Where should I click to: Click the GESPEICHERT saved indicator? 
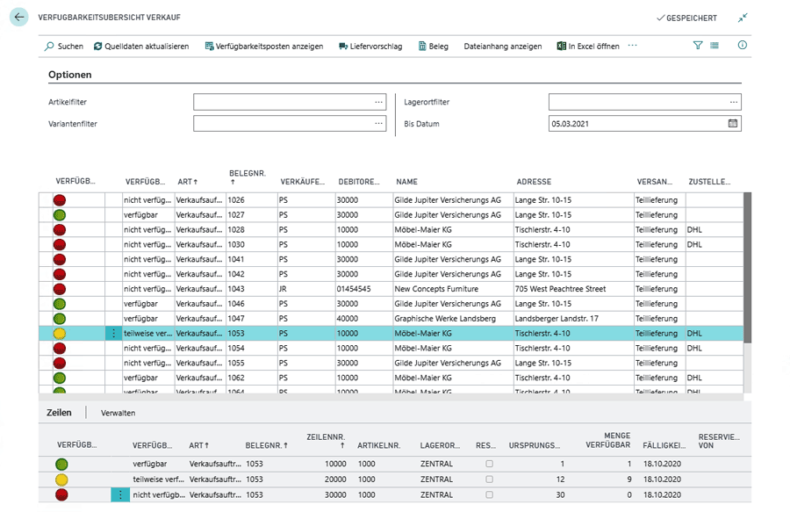pos(686,18)
